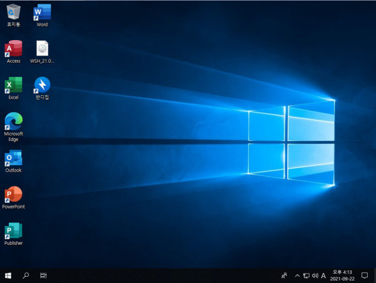The image size is (376, 283).
Task: Open the Recycle Bin (휴지통) icon
Action: (x=13, y=15)
